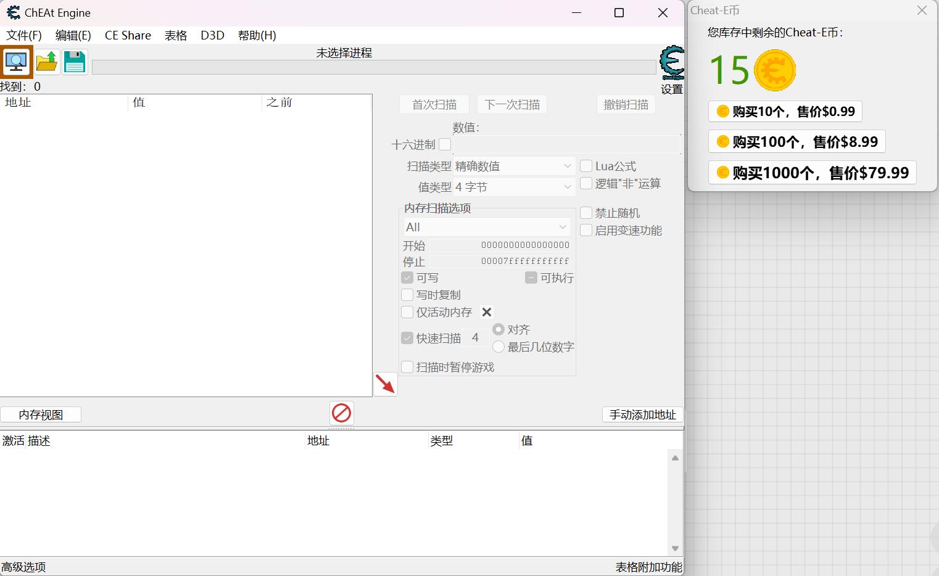Check 扫描时暂停游戏 option
Viewport: 939px width, 576px height.
tap(407, 366)
